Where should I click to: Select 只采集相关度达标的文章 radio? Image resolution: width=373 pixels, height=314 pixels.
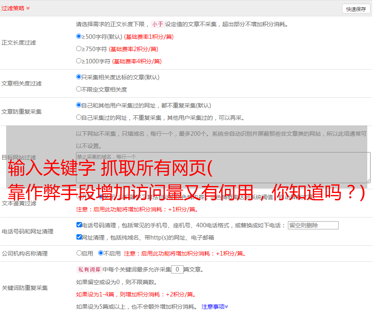(79, 77)
